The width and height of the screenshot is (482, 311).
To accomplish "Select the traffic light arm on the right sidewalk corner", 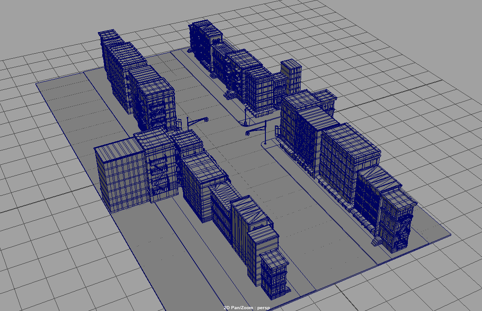I will (x=255, y=131).
